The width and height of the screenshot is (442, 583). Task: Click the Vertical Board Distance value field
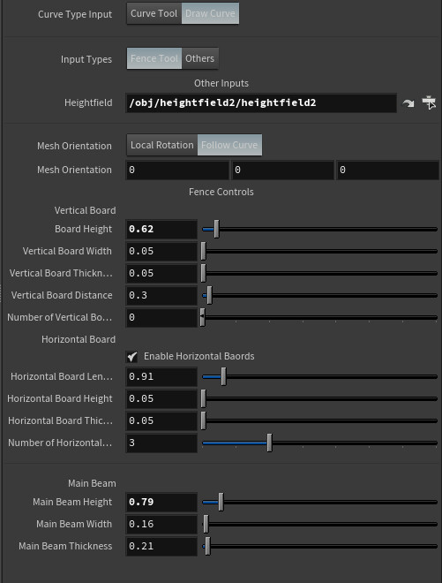[x=161, y=296]
